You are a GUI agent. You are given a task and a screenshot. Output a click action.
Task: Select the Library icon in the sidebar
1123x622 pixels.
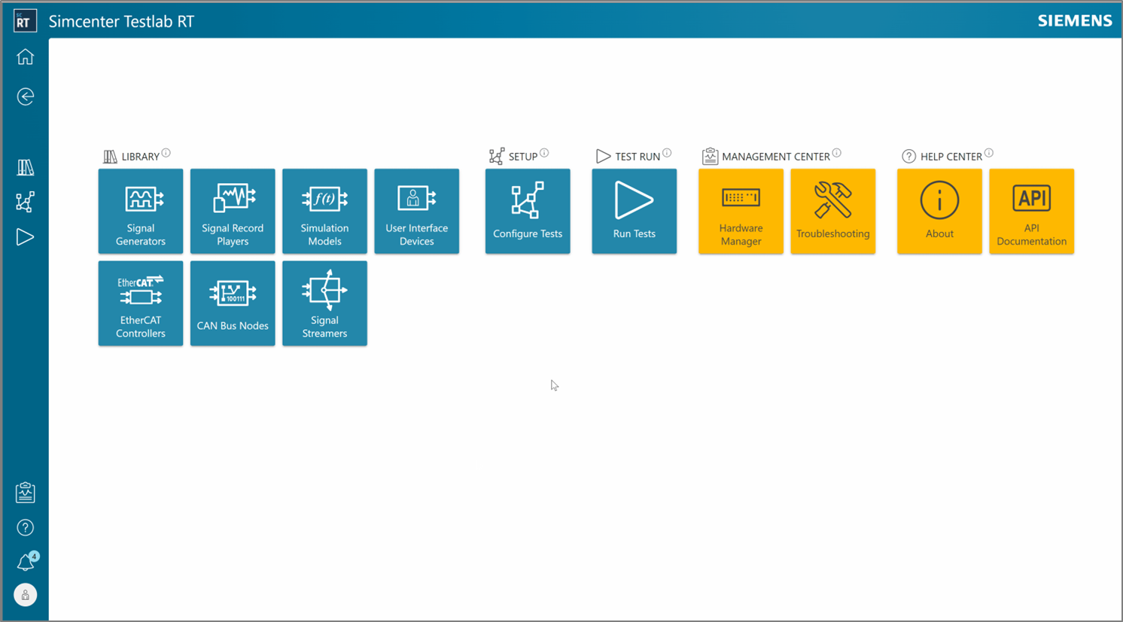(25, 167)
